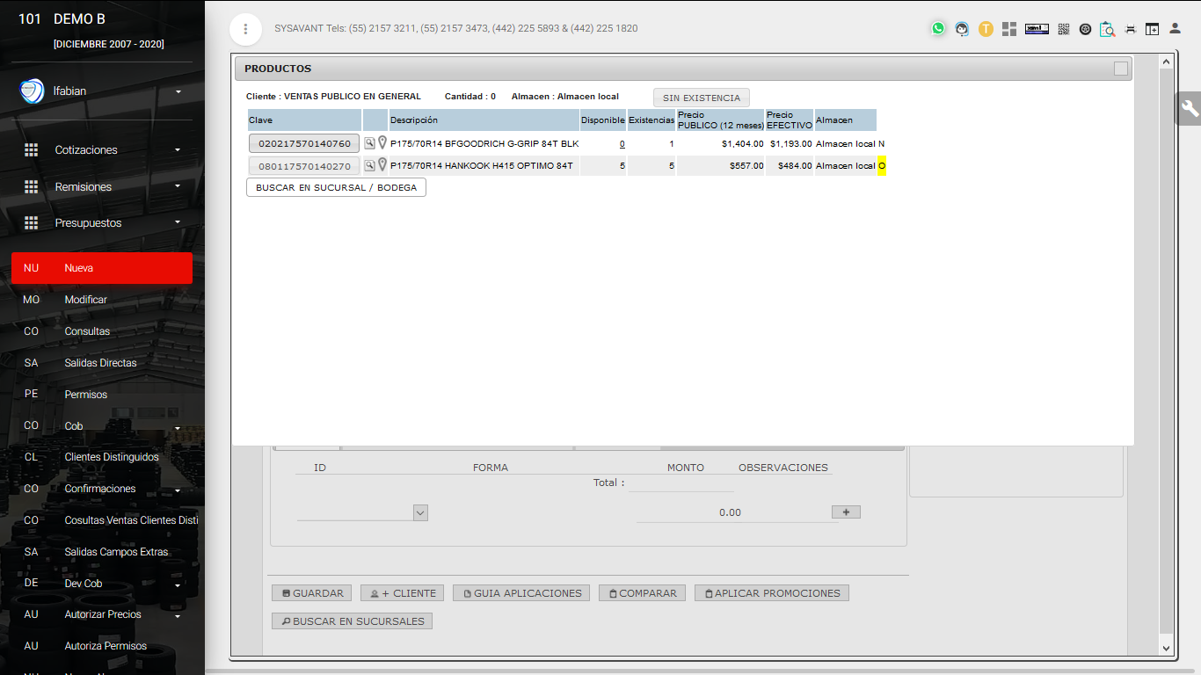Click the lfabian user avatar

32,91
